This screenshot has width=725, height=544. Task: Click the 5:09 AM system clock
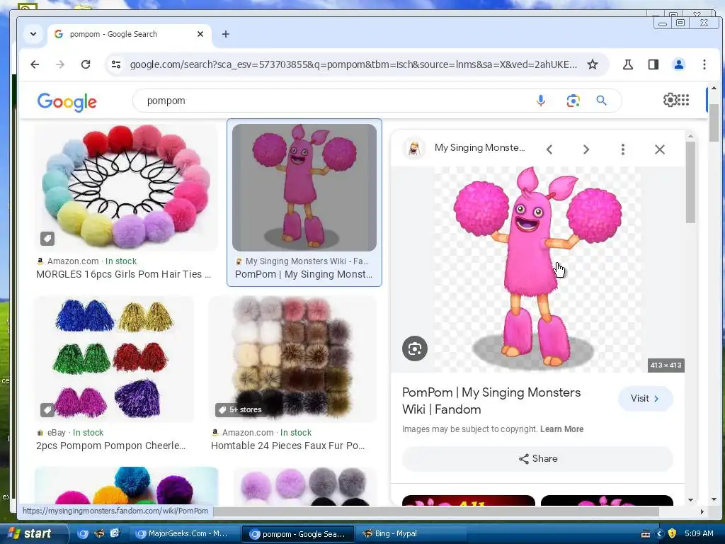coord(699,534)
